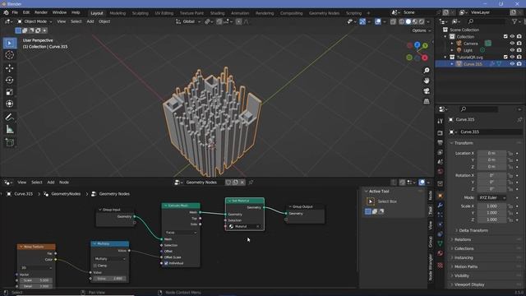
Task: Open the viewport Add menu
Action: [x=90, y=21]
